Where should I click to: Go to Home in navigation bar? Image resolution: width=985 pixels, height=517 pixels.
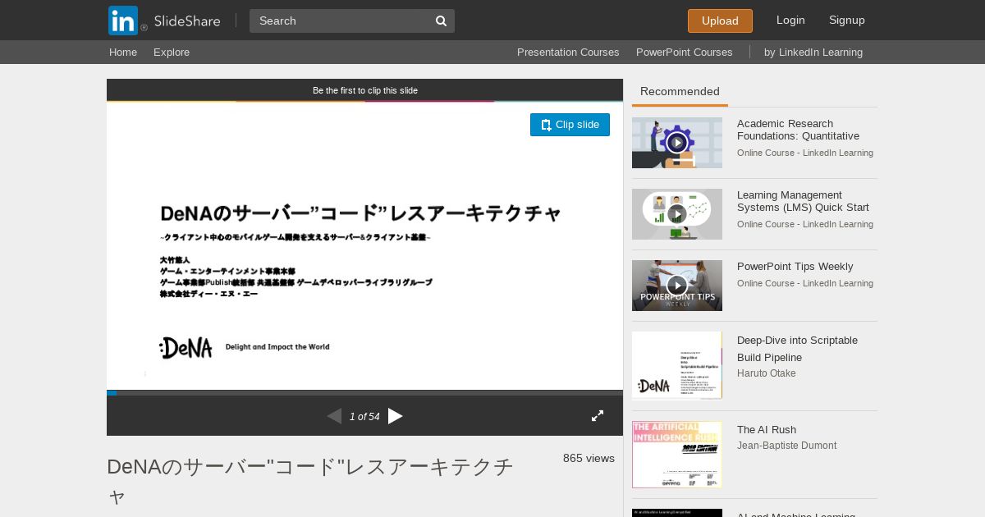pyautogui.click(x=123, y=53)
